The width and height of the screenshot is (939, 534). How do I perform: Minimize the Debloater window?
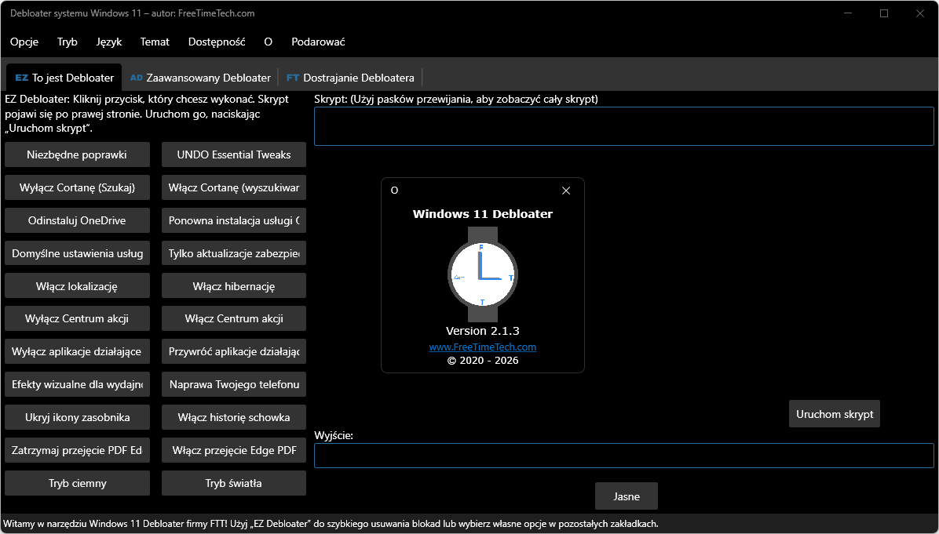tap(848, 13)
